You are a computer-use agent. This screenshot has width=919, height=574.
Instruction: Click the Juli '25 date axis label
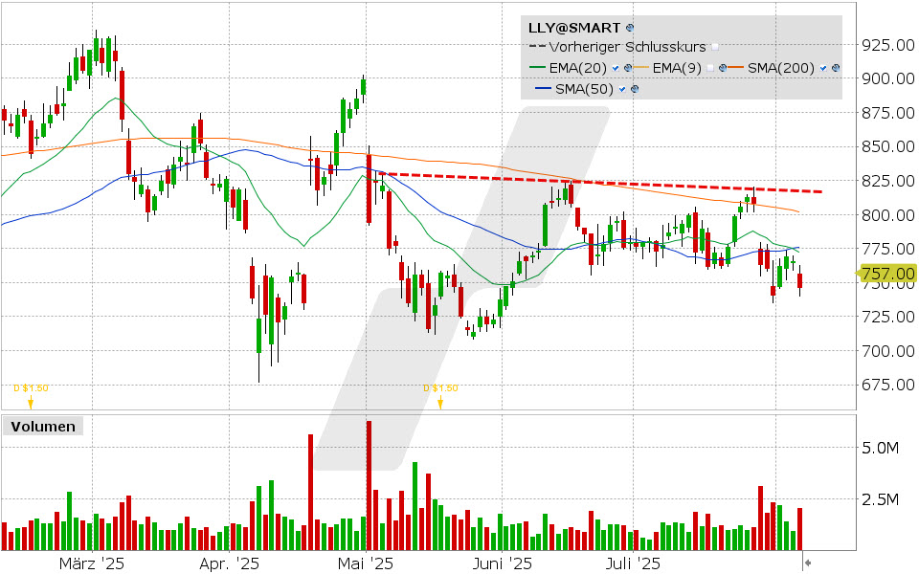click(633, 563)
